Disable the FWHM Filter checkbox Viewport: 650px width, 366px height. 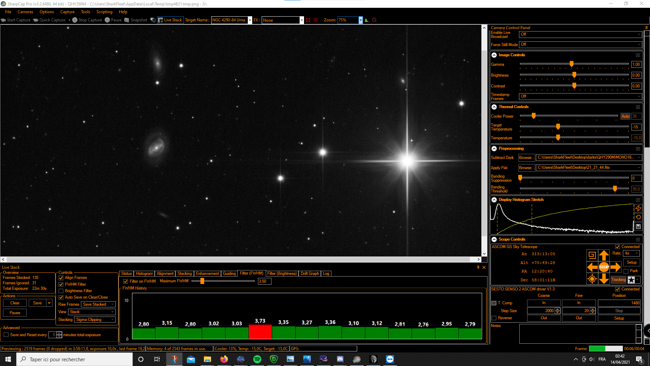pos(61,284)
